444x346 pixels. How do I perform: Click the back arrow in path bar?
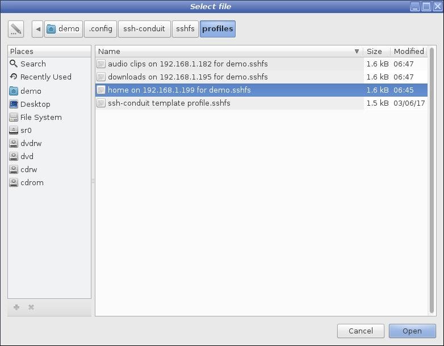(37, 29)
